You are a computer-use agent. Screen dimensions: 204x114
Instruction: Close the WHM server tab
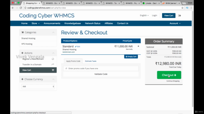point(179,3)
